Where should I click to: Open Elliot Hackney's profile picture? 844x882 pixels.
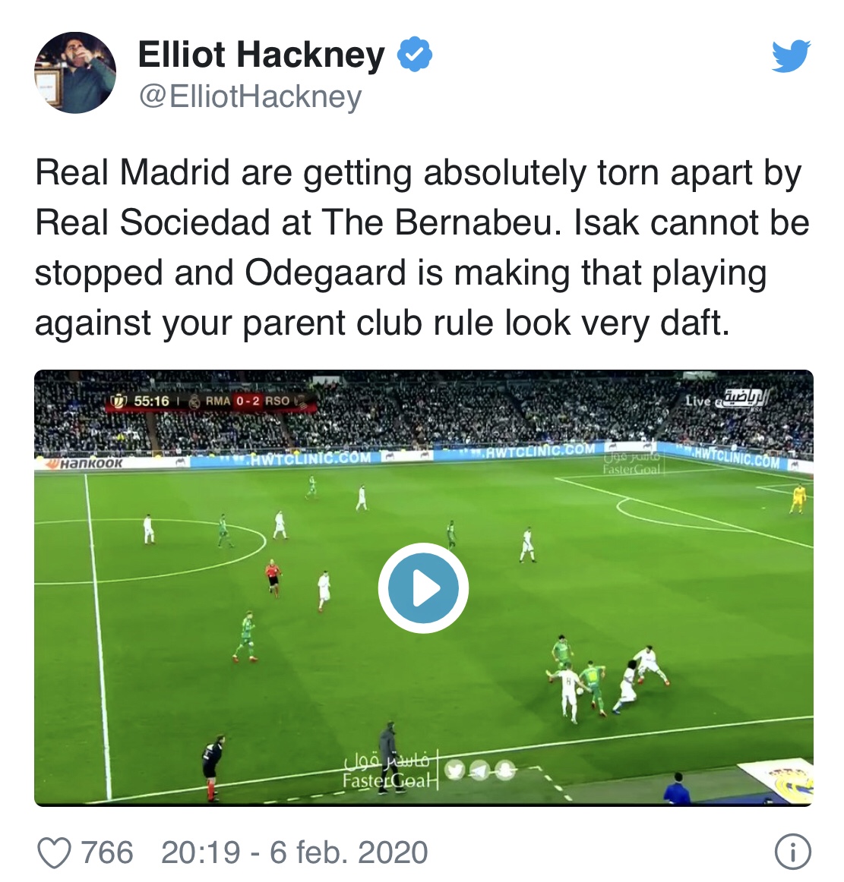[75, 73]
